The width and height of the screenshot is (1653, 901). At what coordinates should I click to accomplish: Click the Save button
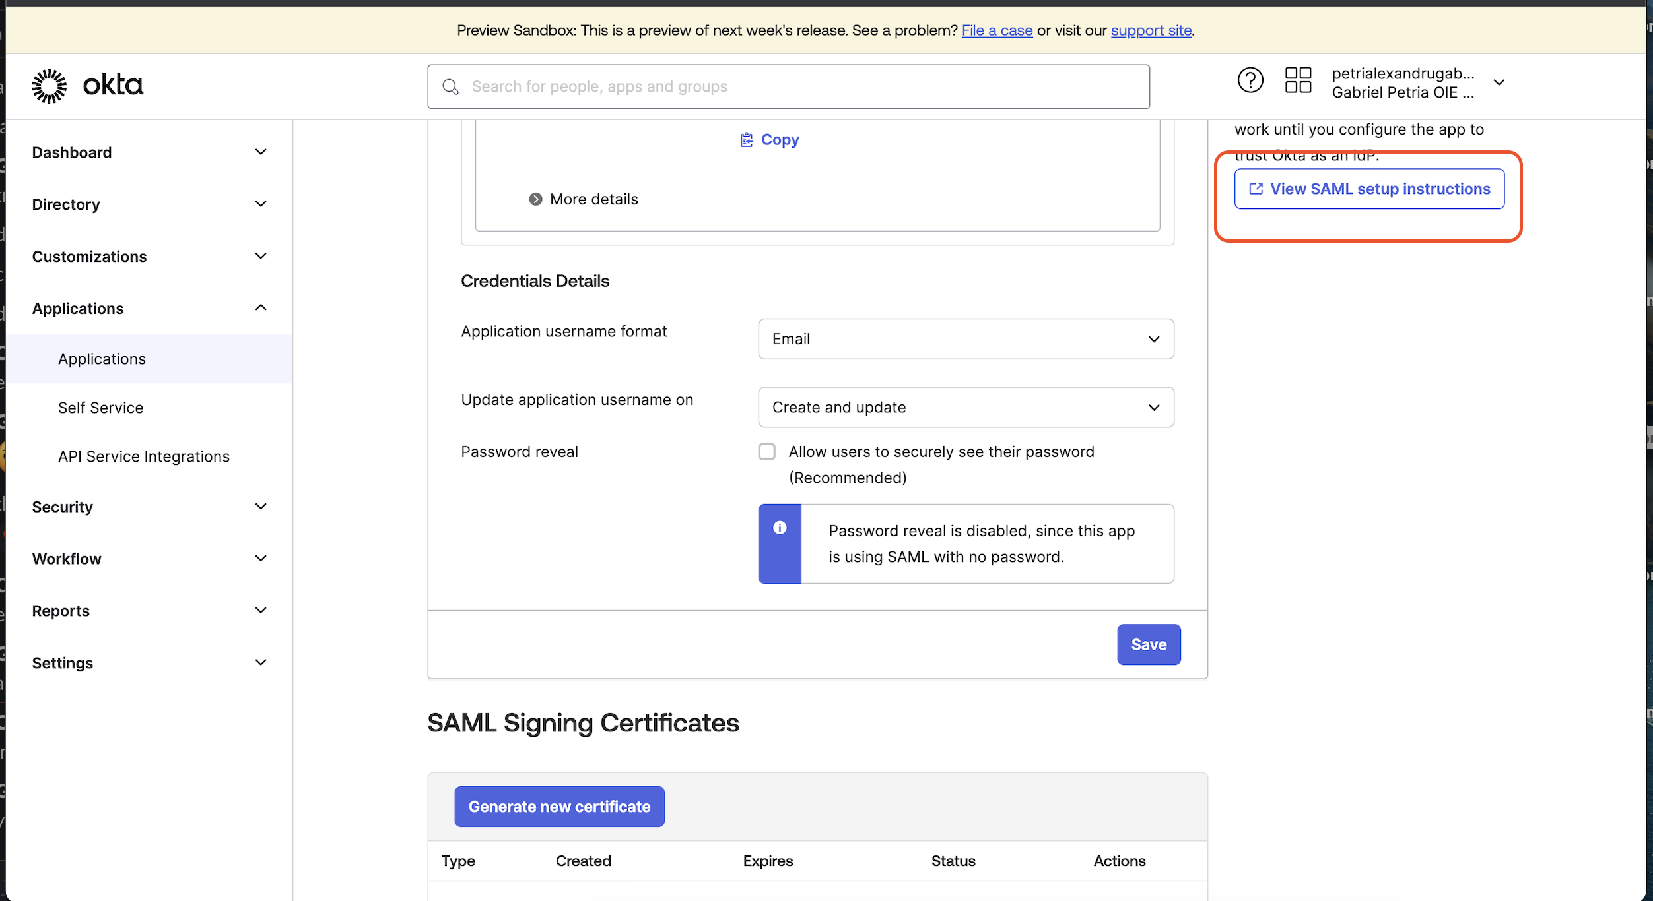[1149, 644]
